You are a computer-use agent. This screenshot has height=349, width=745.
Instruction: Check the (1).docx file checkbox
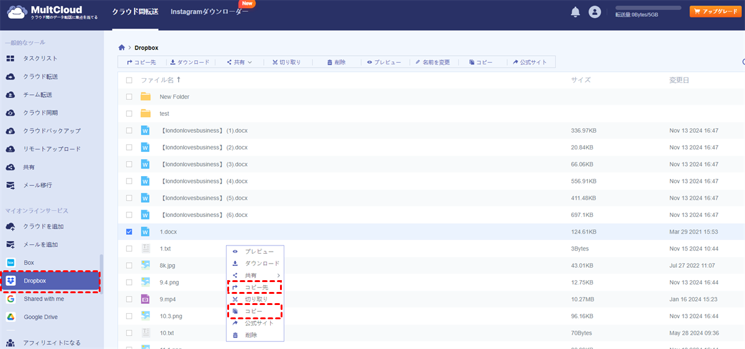129,131
